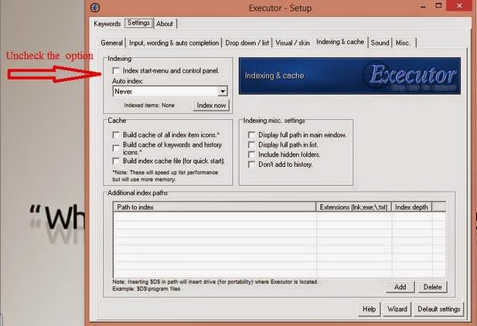Click the Path to index column header
Image resolution: width=477 pixels, height=326 pixels.
click(x=215, y=207)
